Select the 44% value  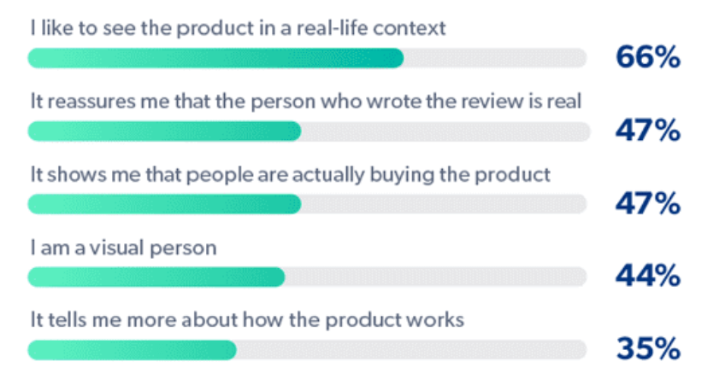[648, 277]
